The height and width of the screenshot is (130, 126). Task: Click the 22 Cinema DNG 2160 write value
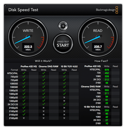(x=107, y=103)
